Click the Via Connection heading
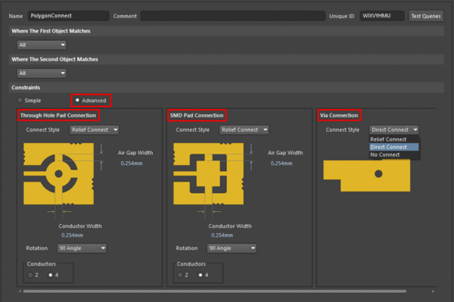The width and height of the screenshot is (454, 302). tap(339, 115)
